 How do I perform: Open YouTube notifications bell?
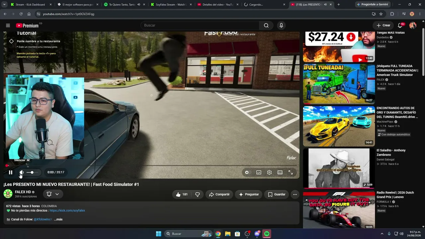[x=400, y=26]
